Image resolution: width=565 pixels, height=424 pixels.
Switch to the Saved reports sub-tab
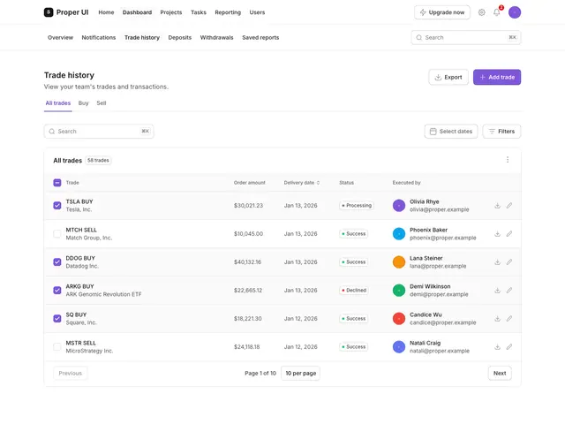[260, 37]
